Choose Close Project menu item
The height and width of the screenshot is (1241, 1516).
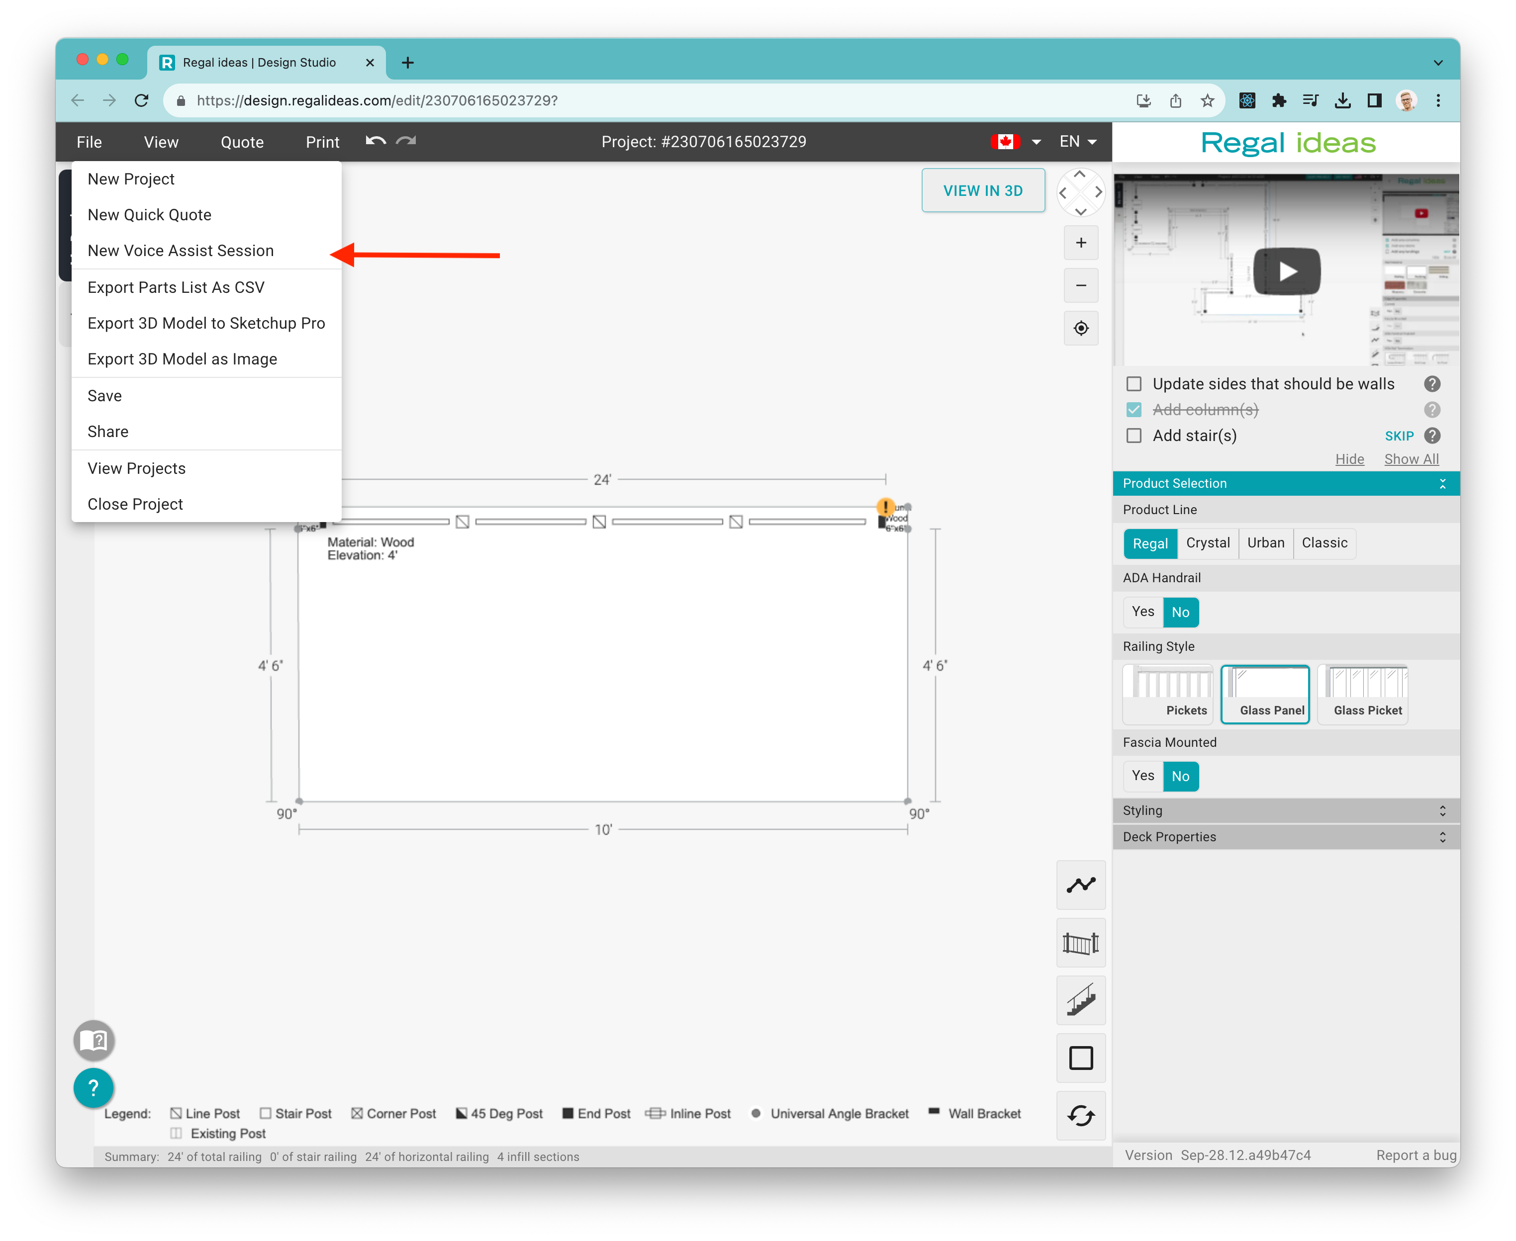coord(207,504)
